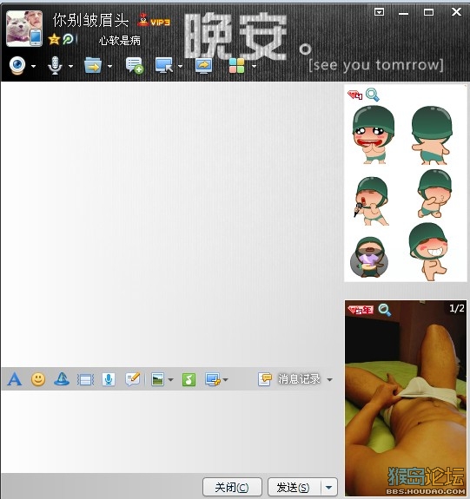
Task: Click the contact avatar picture
Action: pyautogui.click(x=24, y=29)
